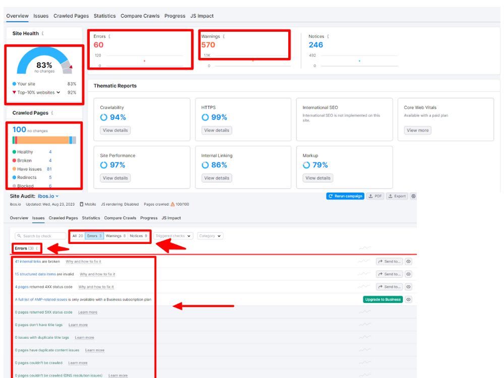The width and height of the screenshot is (504, 378).
Task: Open the ibos.io project dropdown
Action: pos(48,196)
